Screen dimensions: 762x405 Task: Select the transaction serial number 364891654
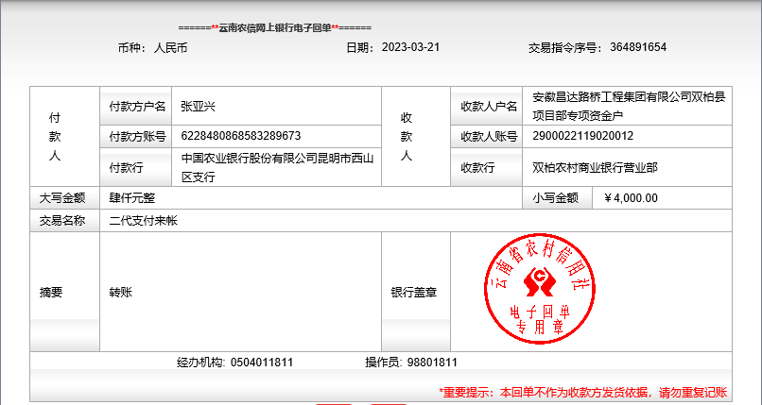[651, 47]
